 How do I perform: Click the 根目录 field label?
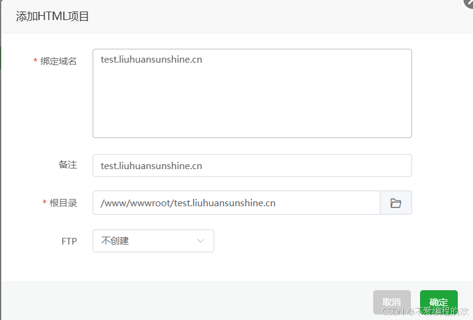(x=63, y=203)
